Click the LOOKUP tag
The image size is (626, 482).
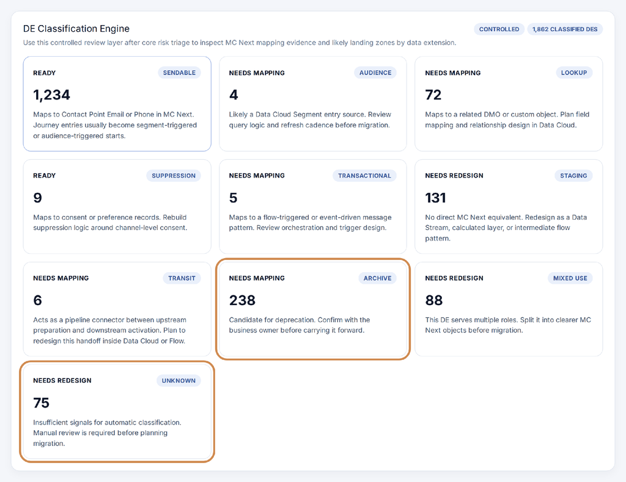click(574, 73)
